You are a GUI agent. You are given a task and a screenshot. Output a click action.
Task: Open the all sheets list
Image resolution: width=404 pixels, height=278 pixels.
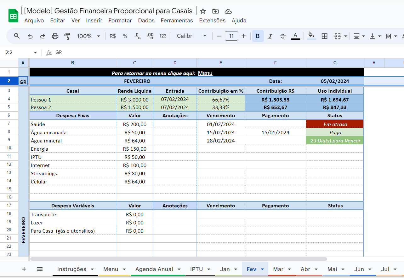pos(40,269)
